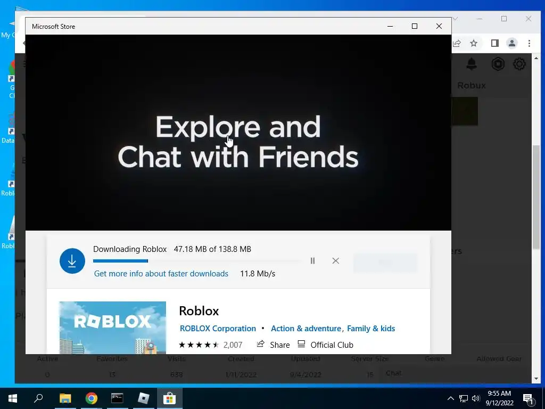Open the volume tray icon
Screen dimensions: 545x409
(x=476, y=398)
